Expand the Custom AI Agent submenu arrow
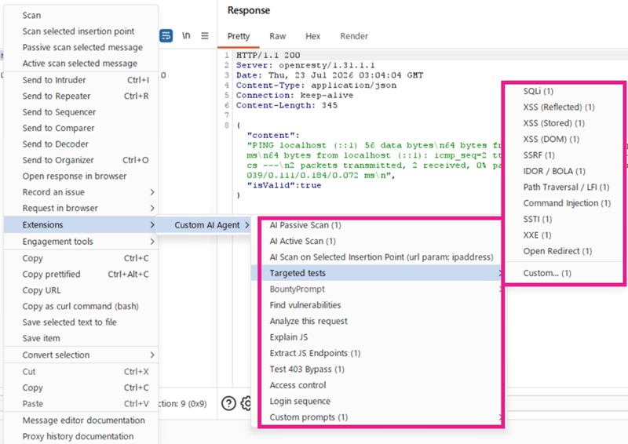 click(x=247, y=225)
